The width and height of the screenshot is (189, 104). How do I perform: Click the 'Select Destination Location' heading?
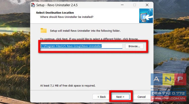[x=55, y=13]
